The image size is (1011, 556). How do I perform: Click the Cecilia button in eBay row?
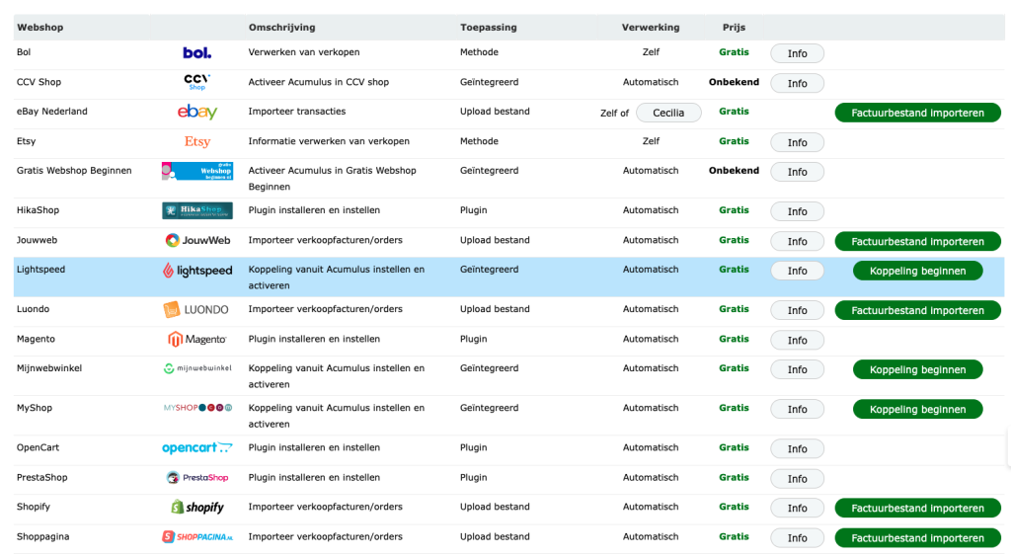coord(668,113)
